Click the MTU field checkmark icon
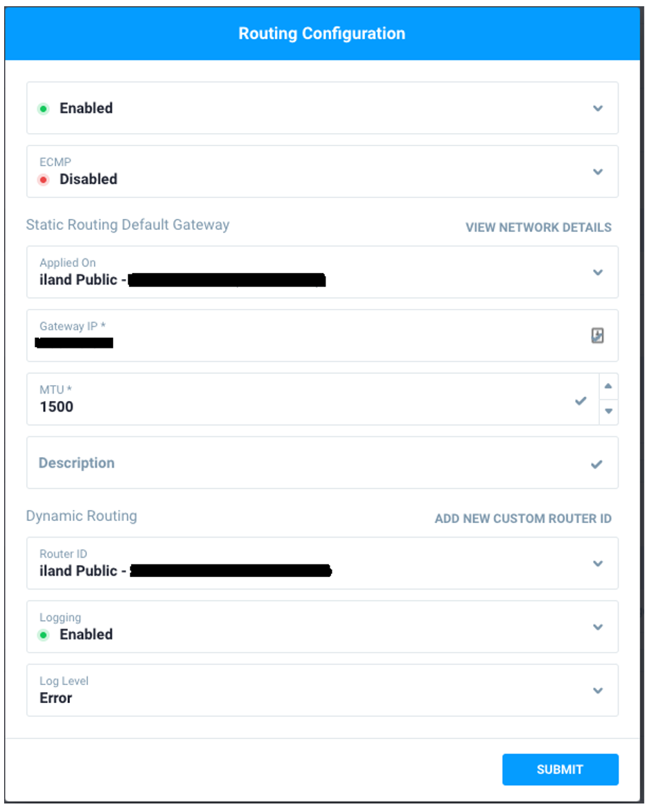This screenshot has width=647, height=807. point(580,400)
